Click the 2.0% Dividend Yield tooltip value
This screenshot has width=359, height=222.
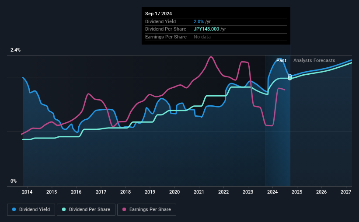(199, 21)
